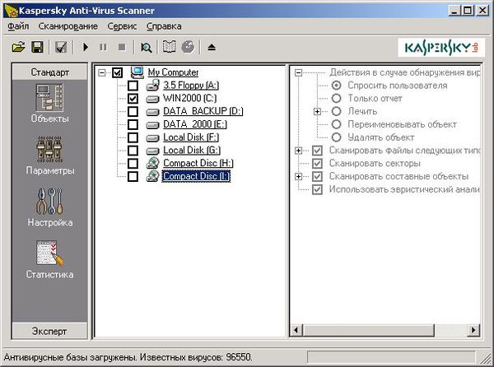494x367 pixels.
Task: Open the Параметры sidebar panel
Action: (50, 156)
